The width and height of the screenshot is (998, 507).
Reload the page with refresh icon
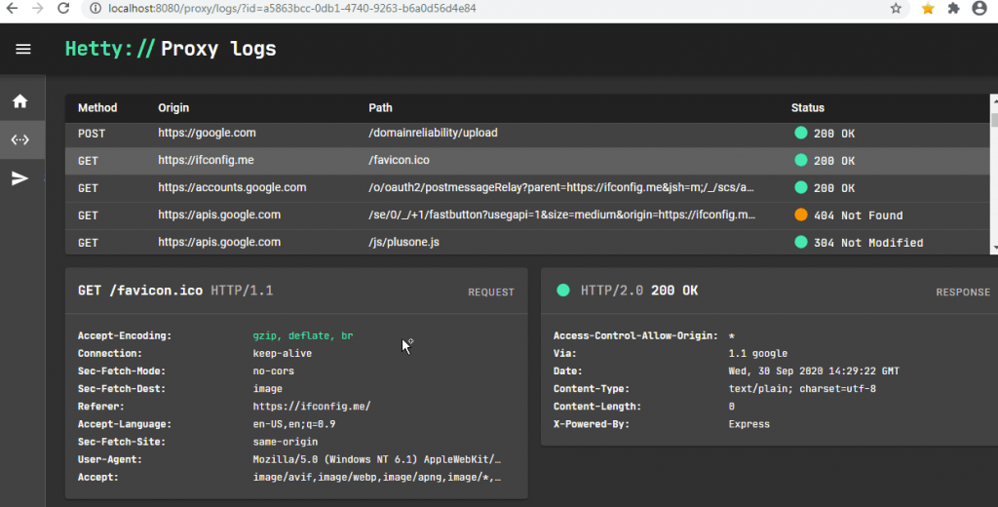(63, 8)
